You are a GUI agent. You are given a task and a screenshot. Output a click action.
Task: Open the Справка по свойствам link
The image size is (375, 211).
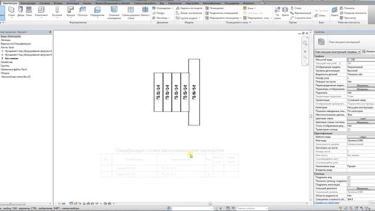pos(326,203)
